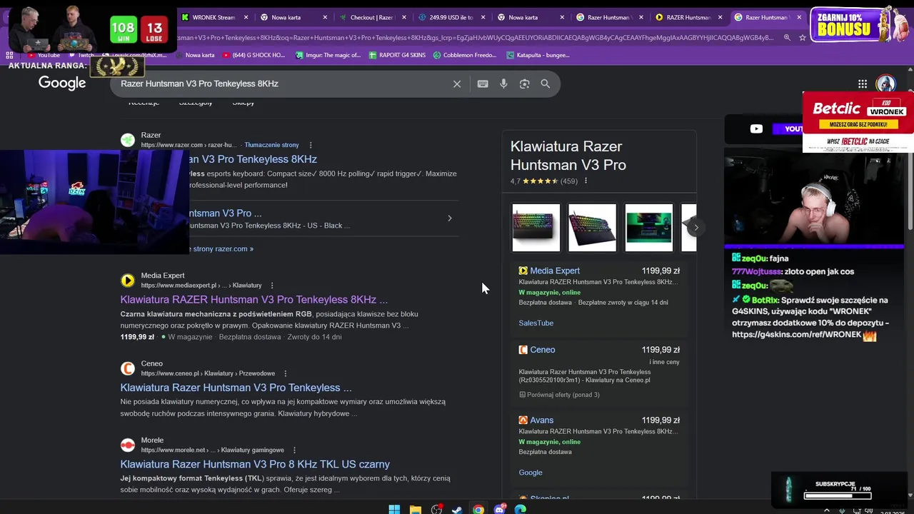Bookmark this page with the star icon

[803, 37]
